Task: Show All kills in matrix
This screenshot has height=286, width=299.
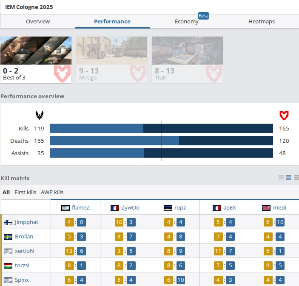Action: (6, 192)
